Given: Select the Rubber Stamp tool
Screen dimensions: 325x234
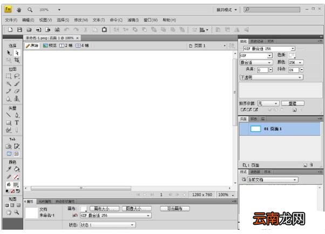Looking at the screenshot, I should [x=17, y=99].
